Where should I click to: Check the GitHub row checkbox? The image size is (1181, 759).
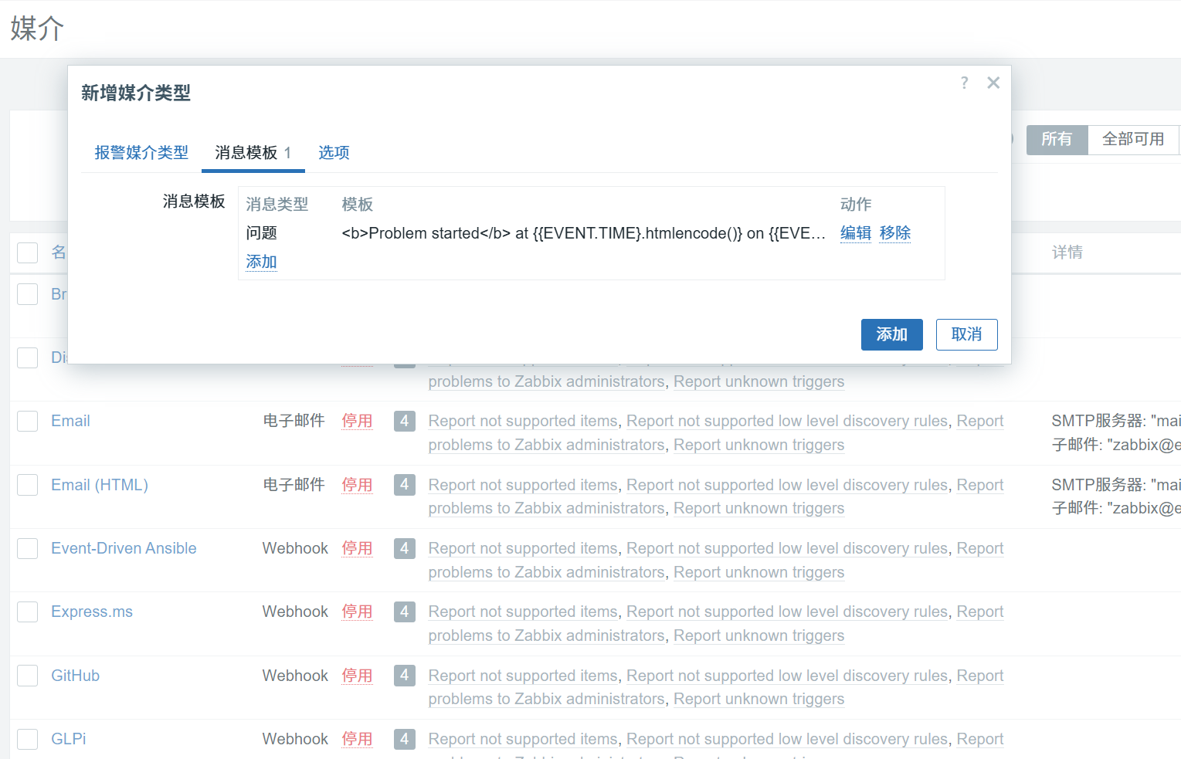click(x=28, y=676)
